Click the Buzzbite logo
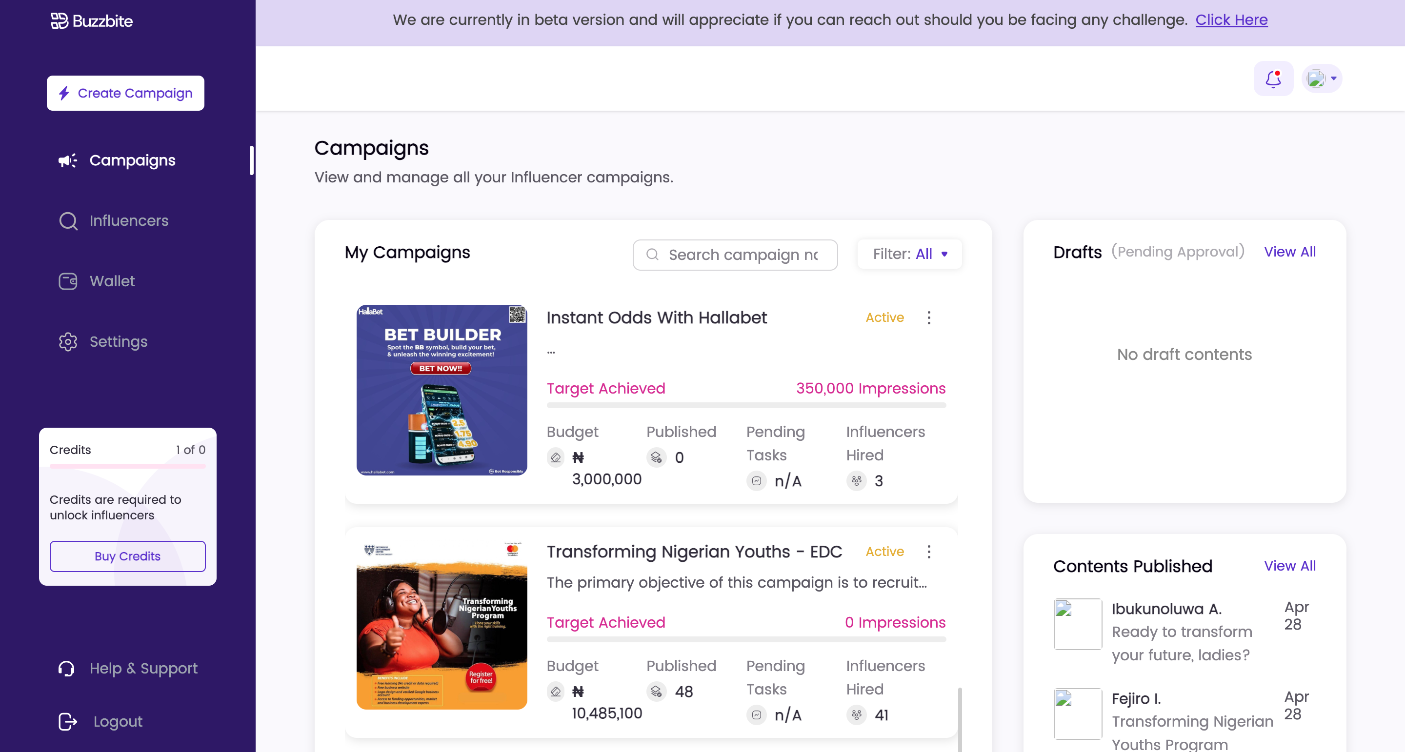Viewport: 1405px width, 752px height. pyautogui.click(x=92, y=20)
